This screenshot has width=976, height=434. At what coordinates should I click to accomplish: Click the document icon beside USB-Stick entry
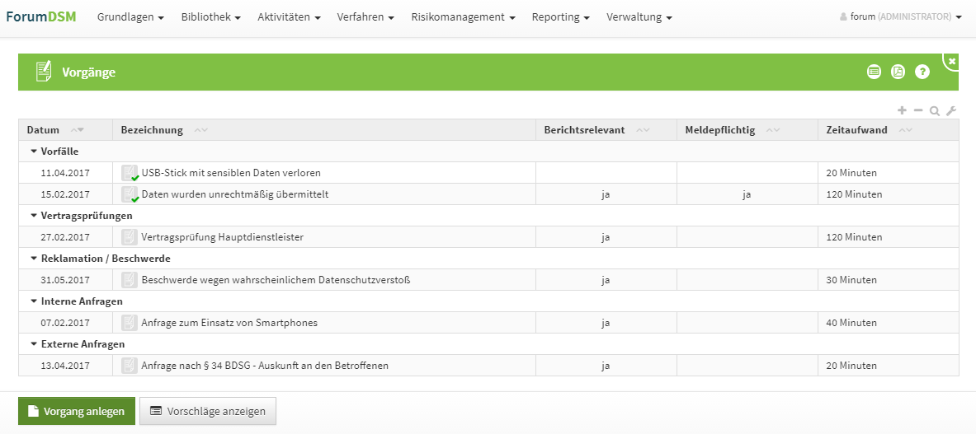(x=130, y=173)
